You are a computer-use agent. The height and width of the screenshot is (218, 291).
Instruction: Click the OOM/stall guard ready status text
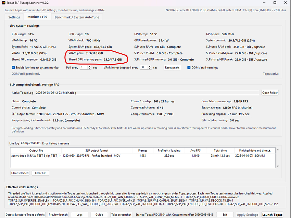click(x=26, y=74)
